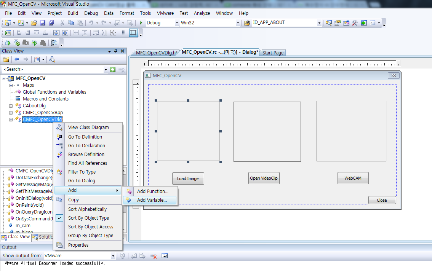This screenshot has width=432, height=271.
Task: Click the Save All icon on the Standard toolbar
Action: 52,23
